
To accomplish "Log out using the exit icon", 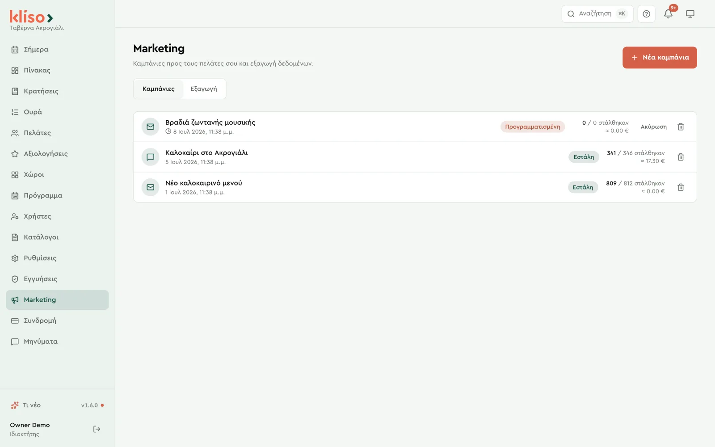I will point(97,429).
